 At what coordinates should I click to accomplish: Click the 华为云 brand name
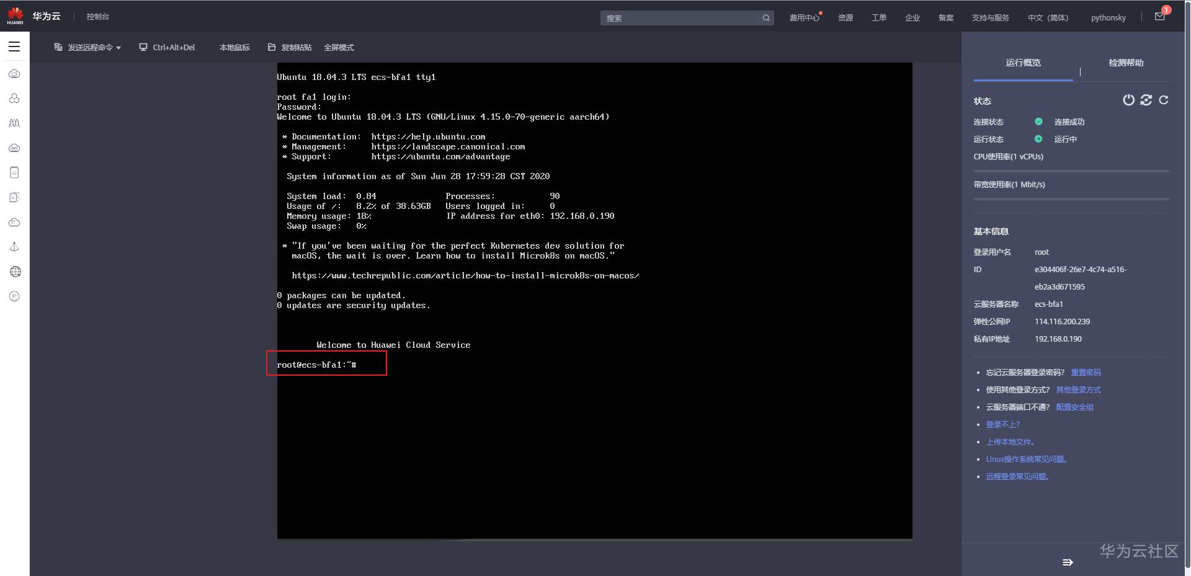(47, 16)
